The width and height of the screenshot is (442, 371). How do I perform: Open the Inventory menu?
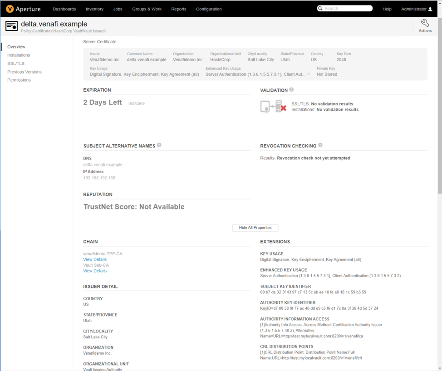[x=94, y=9]
